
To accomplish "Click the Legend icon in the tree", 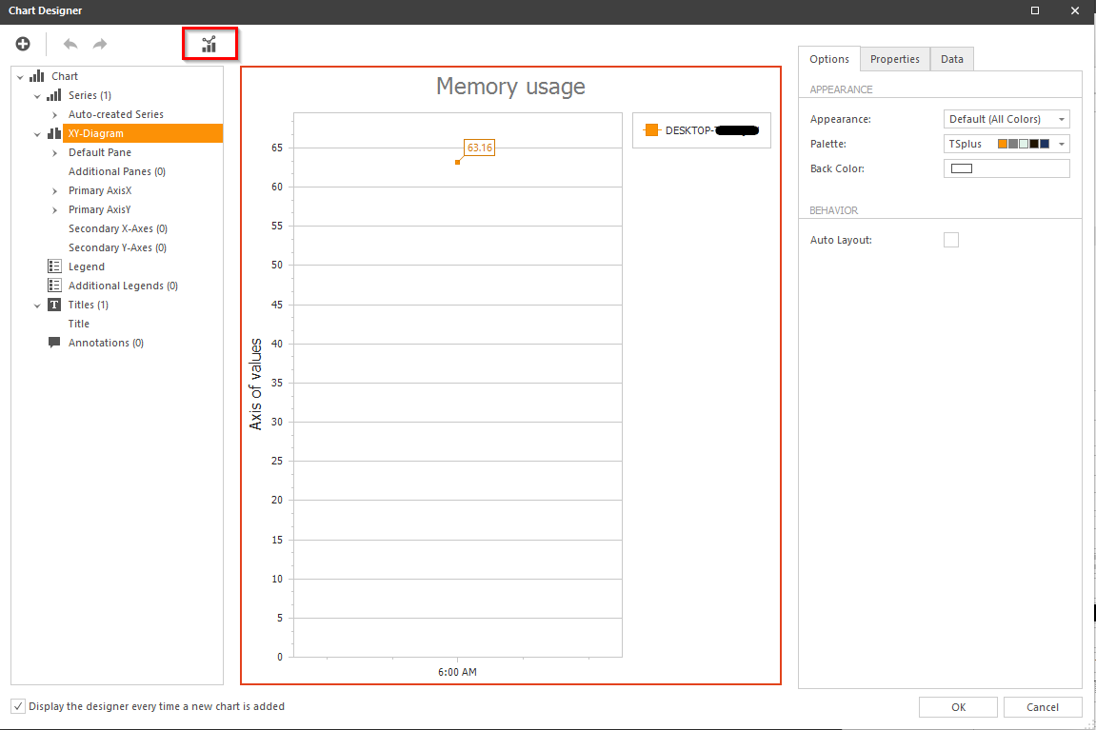I will pyautogui.click(x=53, y=266).
